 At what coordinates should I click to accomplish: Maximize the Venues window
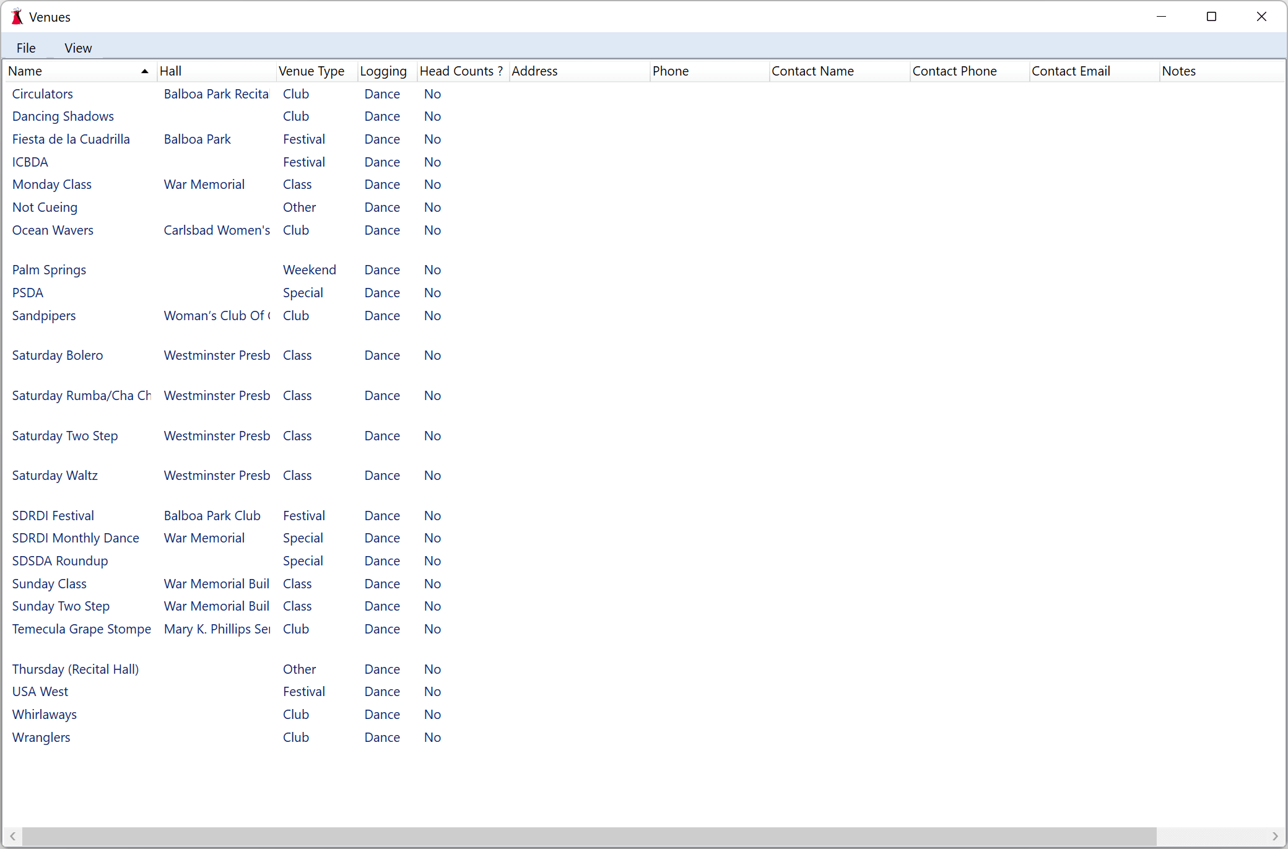1212,17
